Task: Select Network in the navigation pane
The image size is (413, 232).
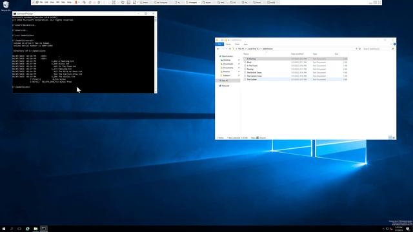Action: coord(225,86)
